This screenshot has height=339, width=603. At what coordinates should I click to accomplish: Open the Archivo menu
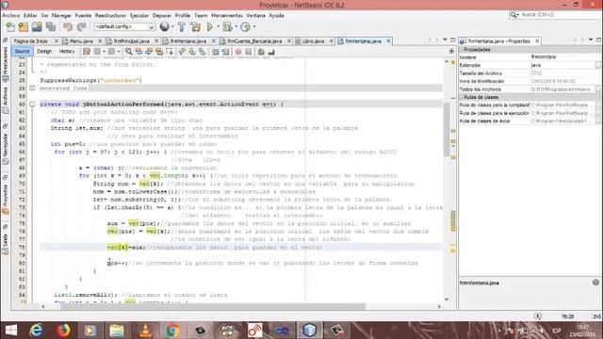tap(10, 15)
